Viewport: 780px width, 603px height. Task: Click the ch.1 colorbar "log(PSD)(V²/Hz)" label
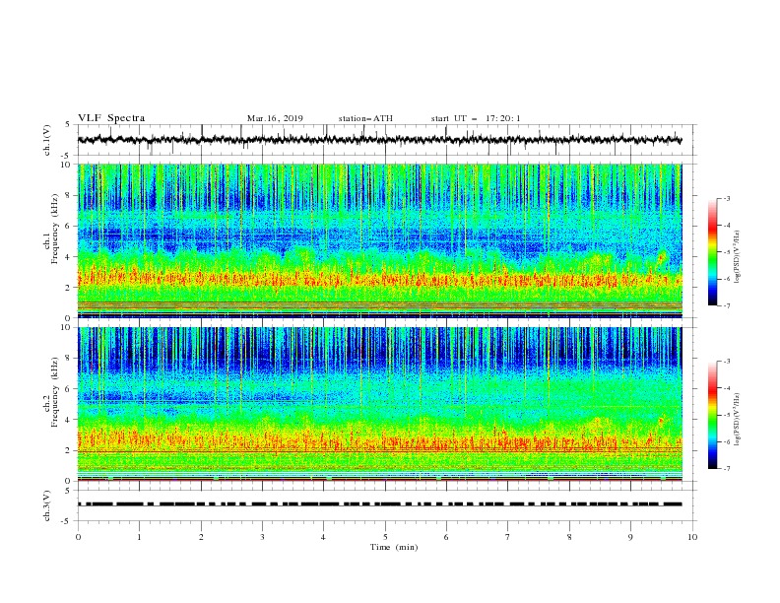pyautogui.click(x=737, y=257)
